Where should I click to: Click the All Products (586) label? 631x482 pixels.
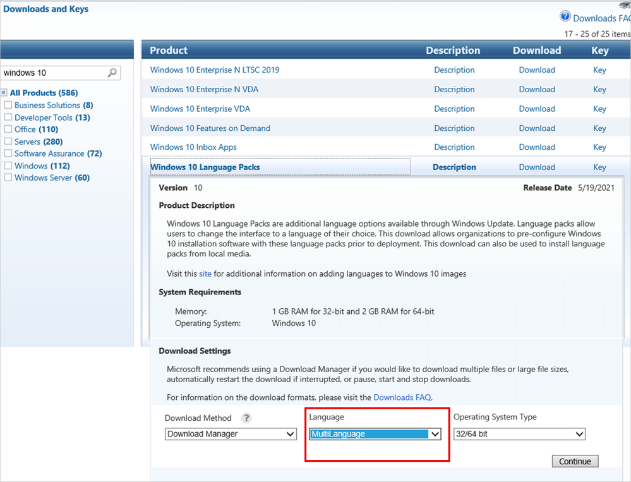pos(44,93)
